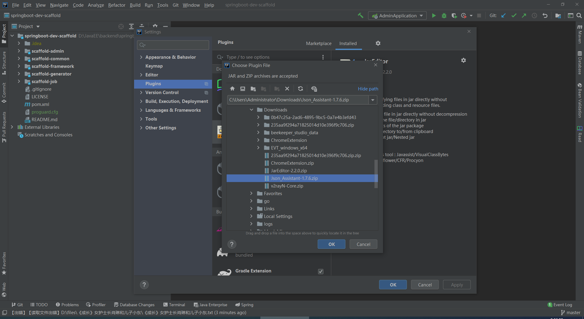Disable the Gradle Extension plugin checkbox
584x319 pixels.
(x=320, y=271)
